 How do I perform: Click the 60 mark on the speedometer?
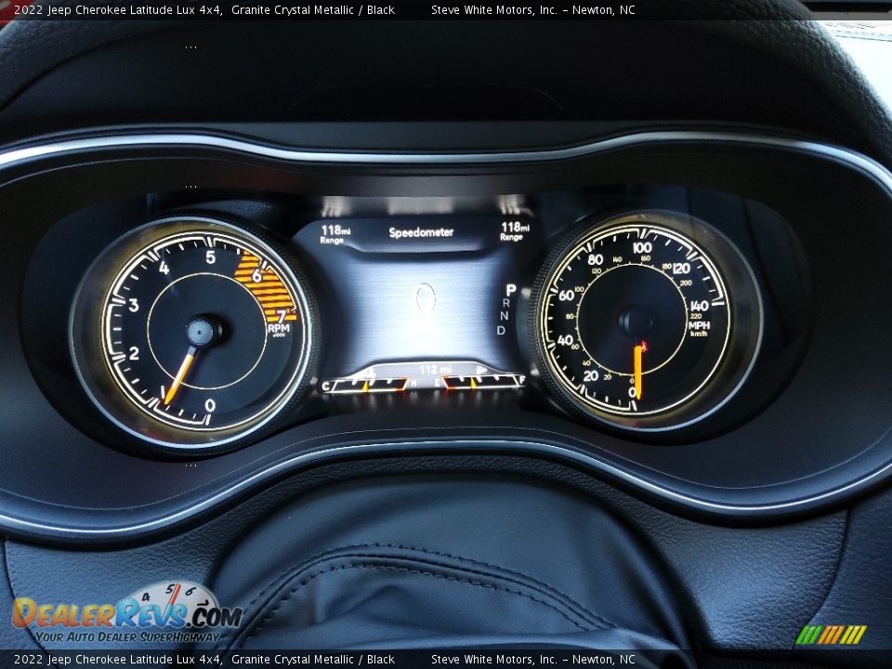[x=566, y=295]
